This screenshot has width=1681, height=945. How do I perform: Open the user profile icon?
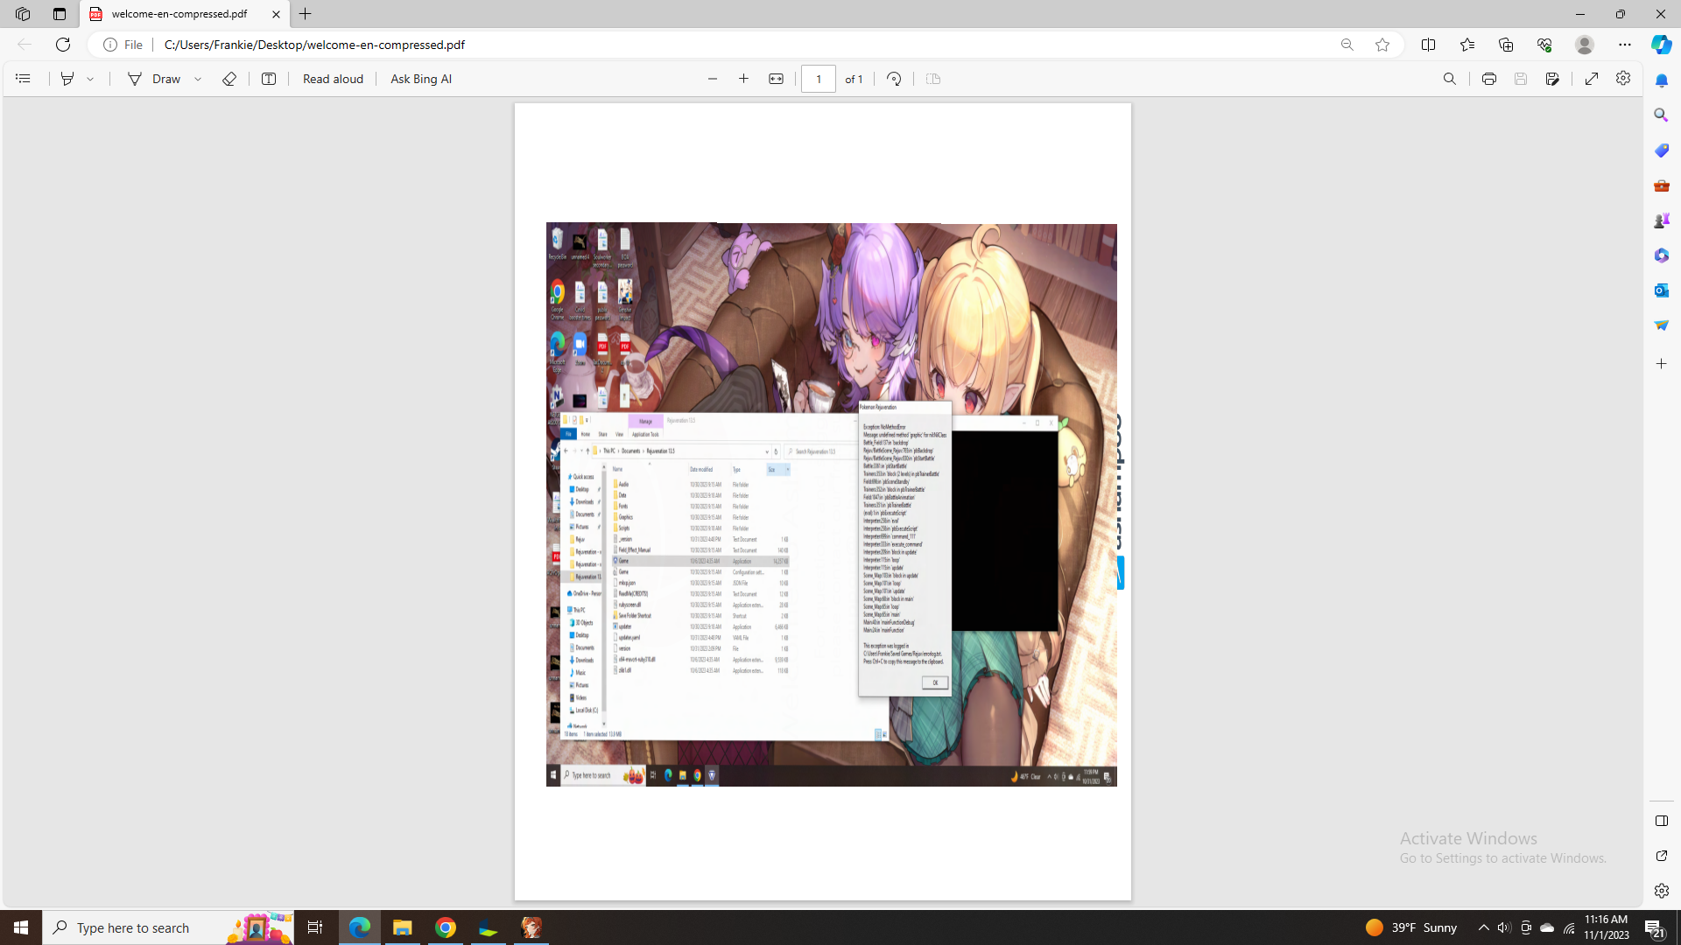pos(1585,45)
